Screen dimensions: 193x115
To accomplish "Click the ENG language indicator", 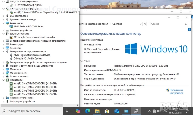I will click(x=165, y=111).
